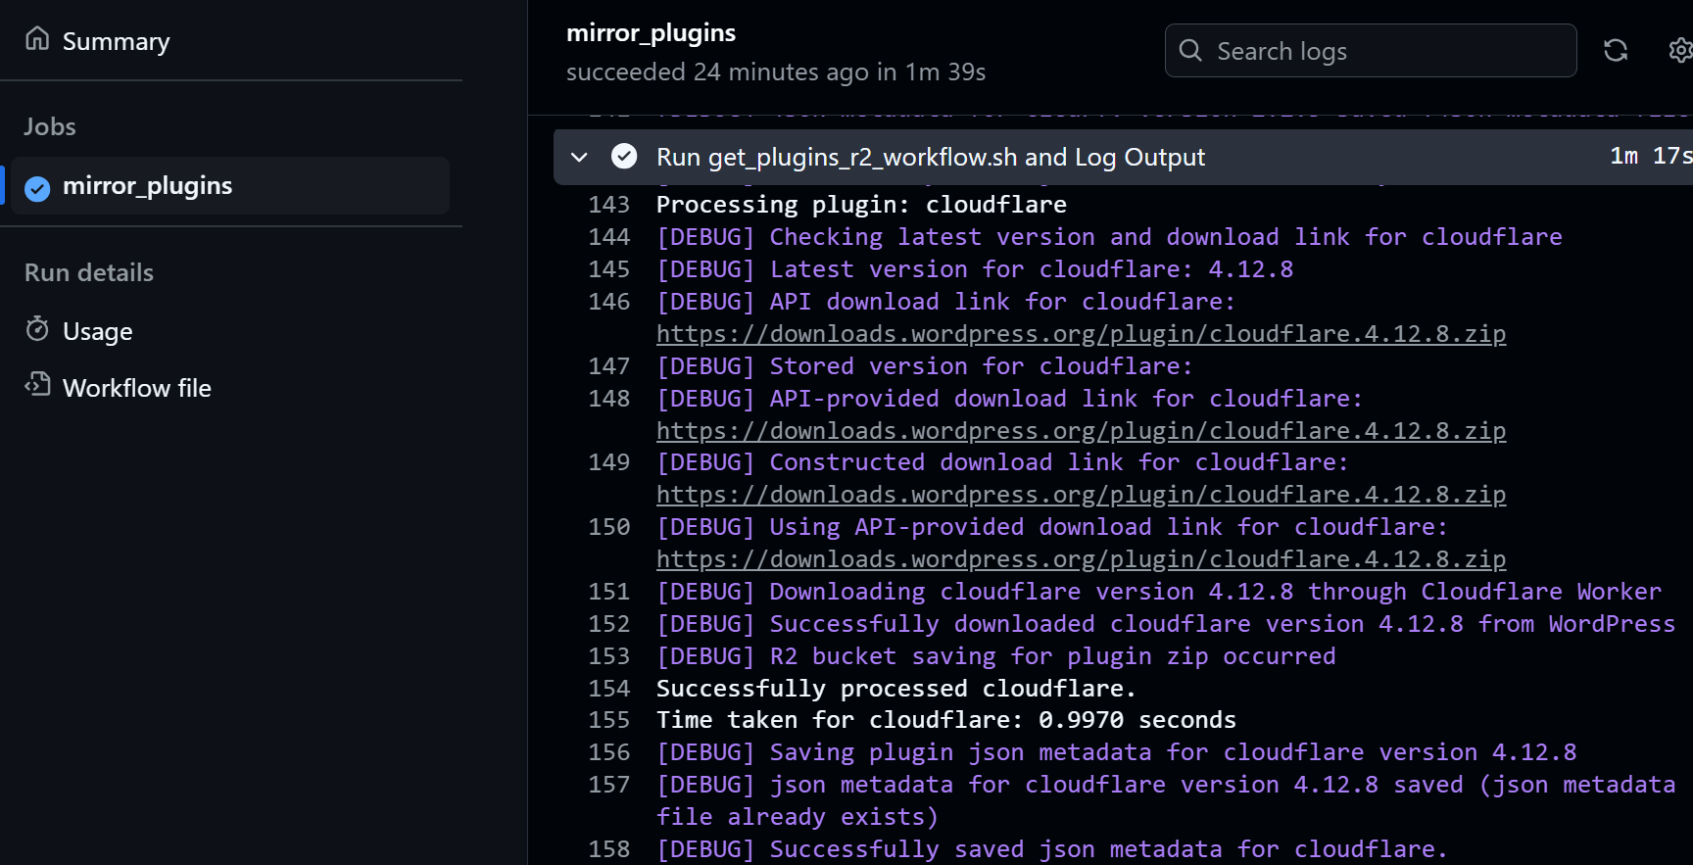Click line number 143
Viewport: 1693px width, 865px height.
[608, 205]
